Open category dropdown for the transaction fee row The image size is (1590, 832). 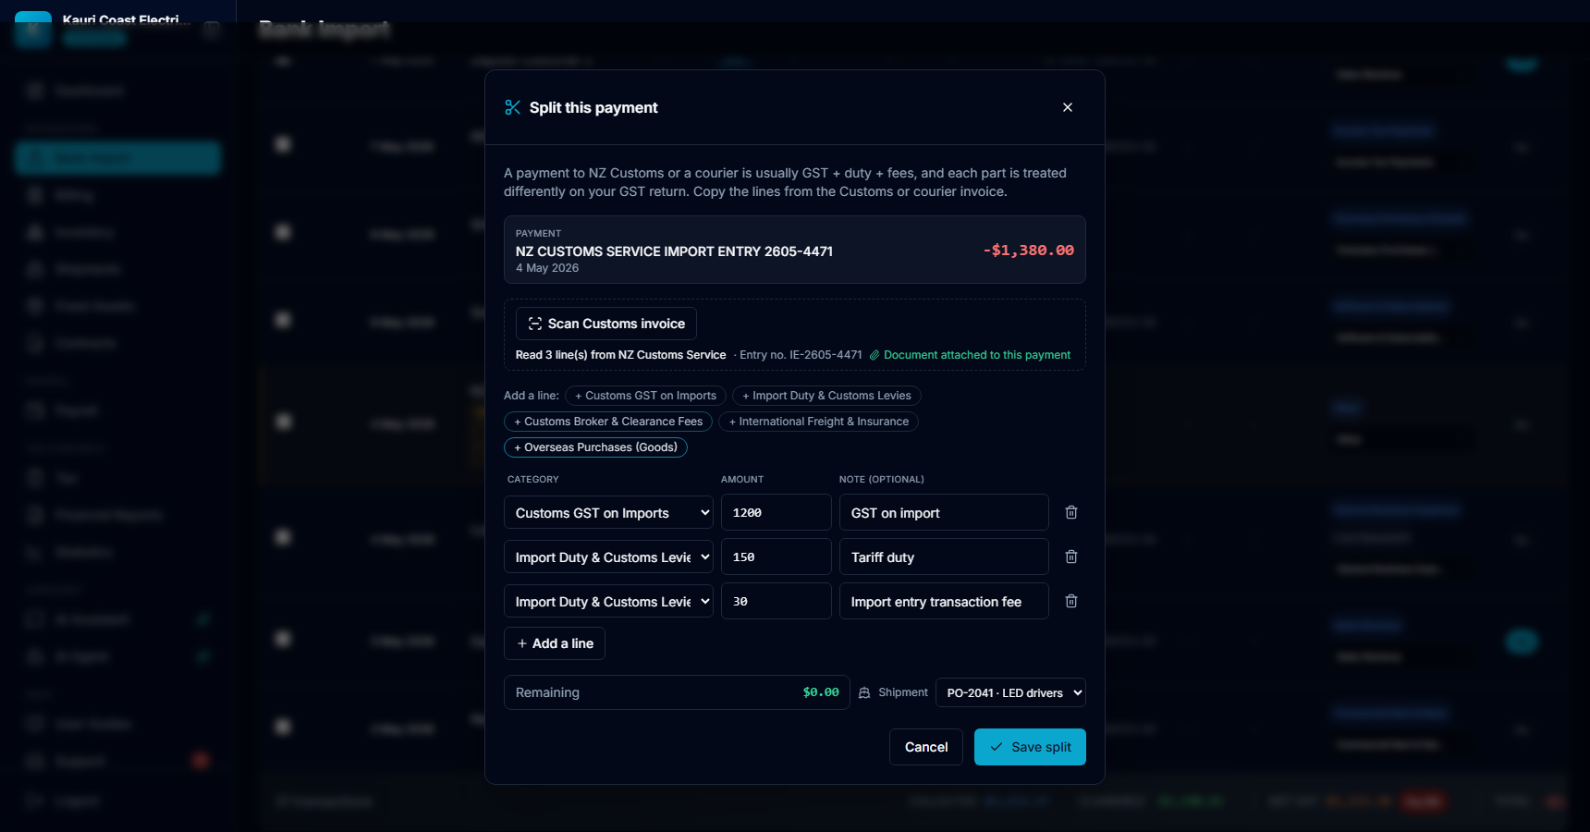(x=608, y=602)
